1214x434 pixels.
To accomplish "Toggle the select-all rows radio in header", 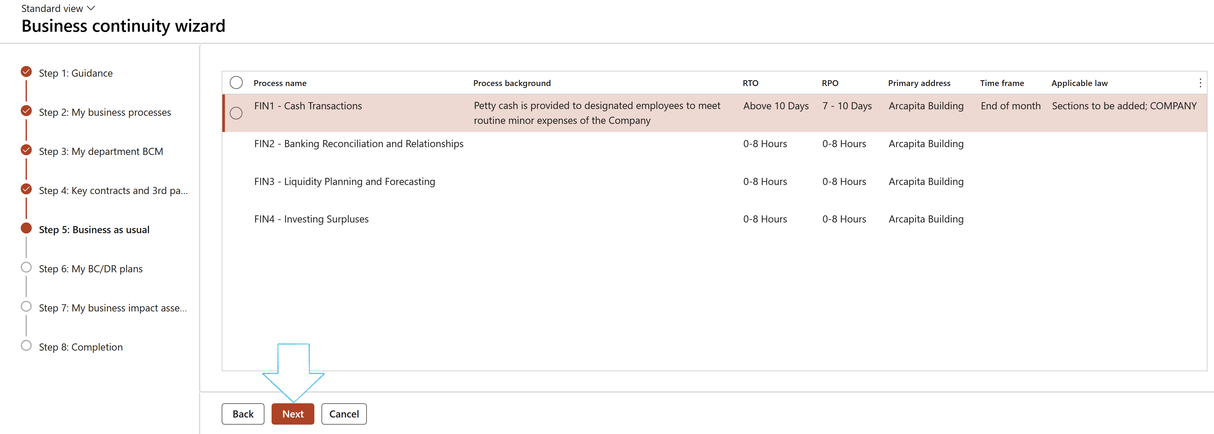I will (x=236, y=83).
